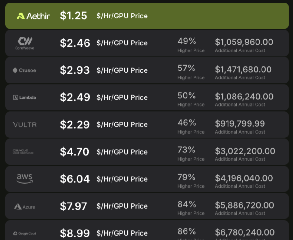This screenshot has width=293, height=240.
Task: Click the $3,022,200.00 annual cost
Action: pyautogui.click(x=245, y=151)
